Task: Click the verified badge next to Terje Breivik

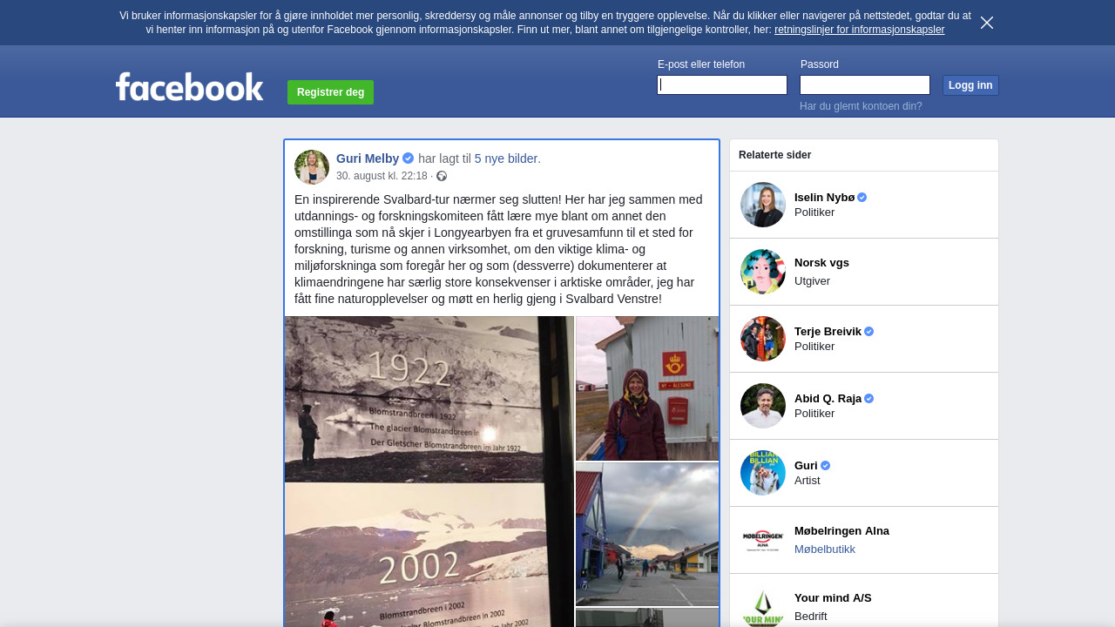Action: pyautogui.click(x=869, y=332)
